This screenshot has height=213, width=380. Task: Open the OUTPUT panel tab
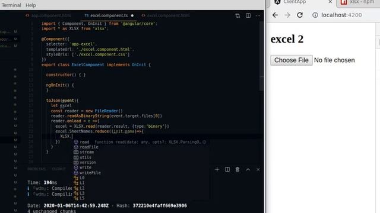[x=59, y=169]
